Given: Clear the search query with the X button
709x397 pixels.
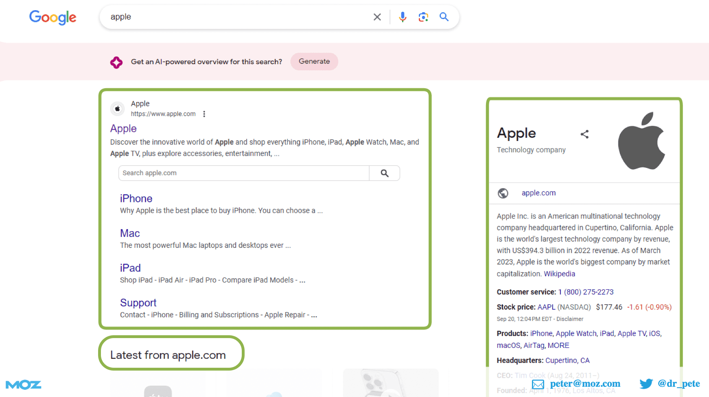Looking at the screenshot, I should (x=377, y=17).
